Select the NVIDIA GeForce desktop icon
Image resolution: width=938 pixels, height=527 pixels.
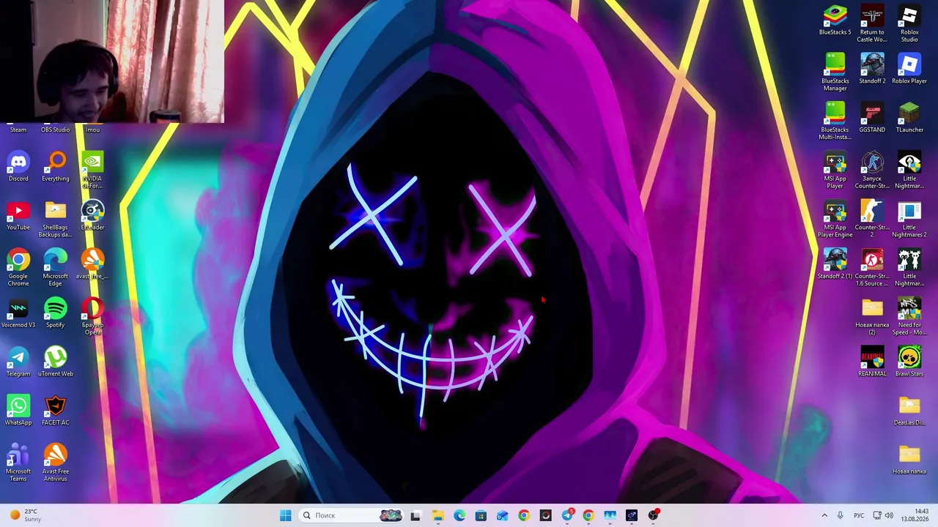point(92,171)
